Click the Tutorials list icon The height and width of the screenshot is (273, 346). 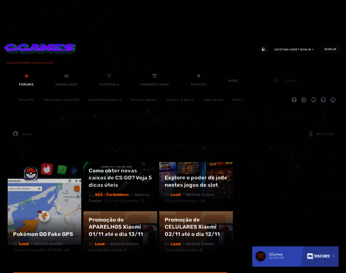109,76
